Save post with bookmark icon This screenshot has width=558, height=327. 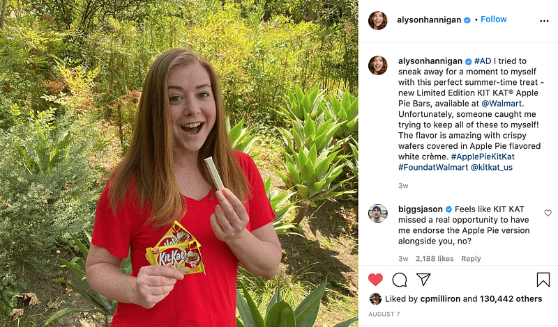tap(543, 280)
